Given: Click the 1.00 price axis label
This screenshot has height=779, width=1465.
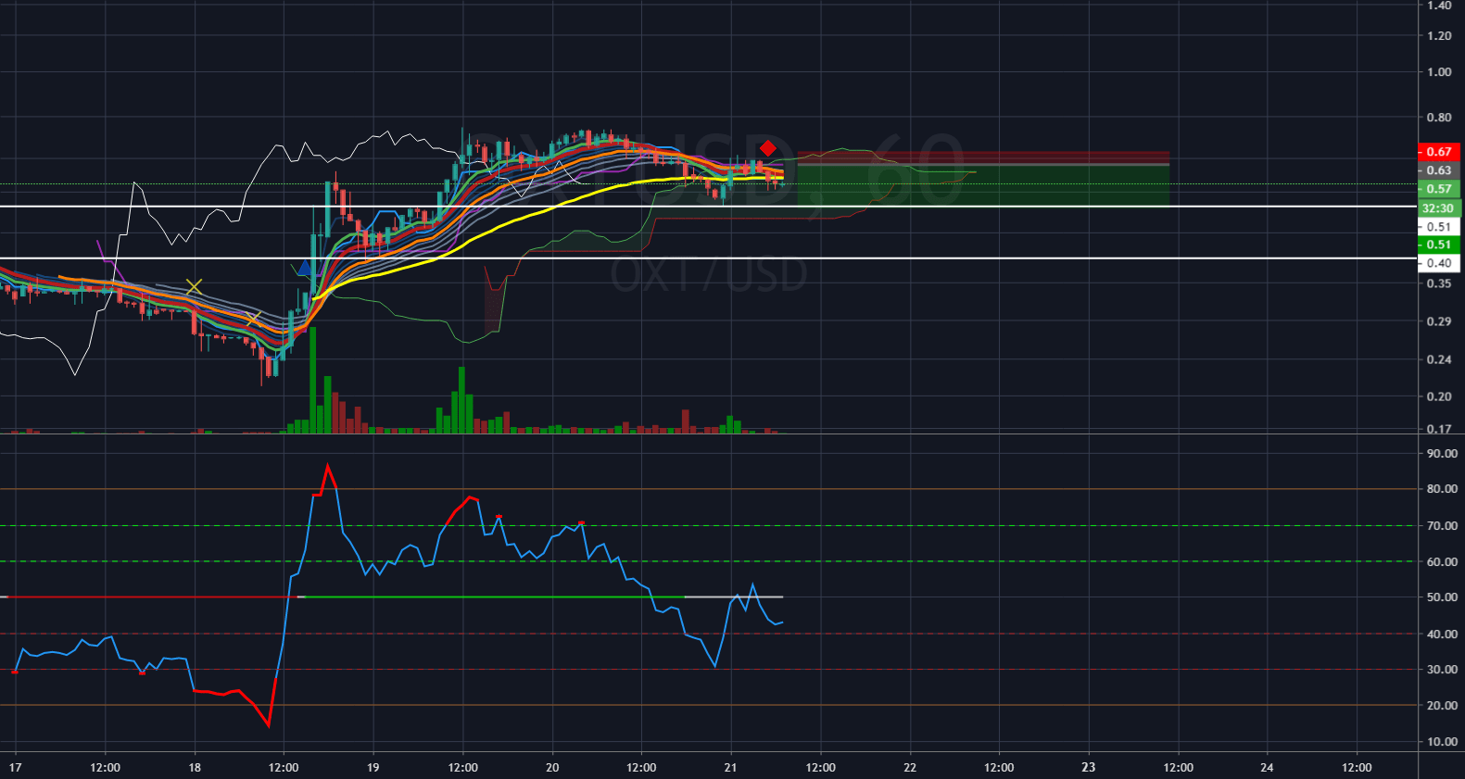Looking at the screenshot, I should (x=1439, y=72).
